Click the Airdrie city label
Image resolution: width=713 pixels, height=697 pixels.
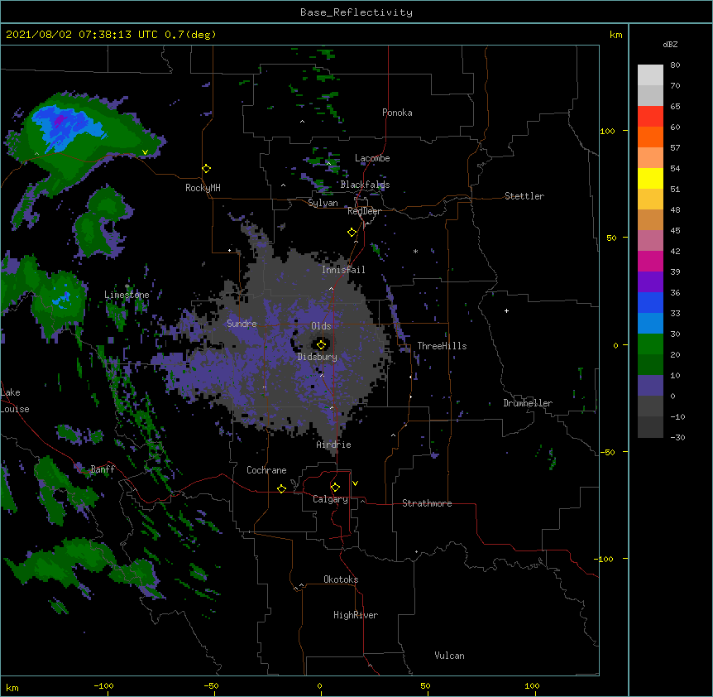[333, 445]
